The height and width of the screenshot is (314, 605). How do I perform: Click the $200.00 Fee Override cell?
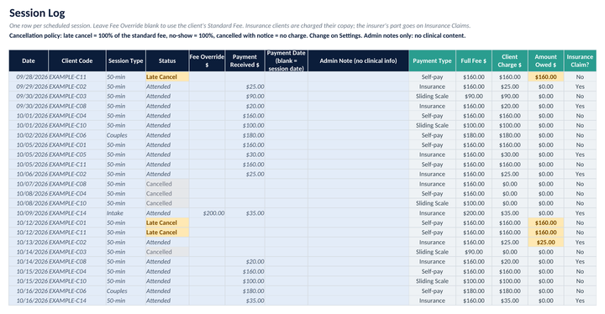pyautogui.click(x=207, y=213)
